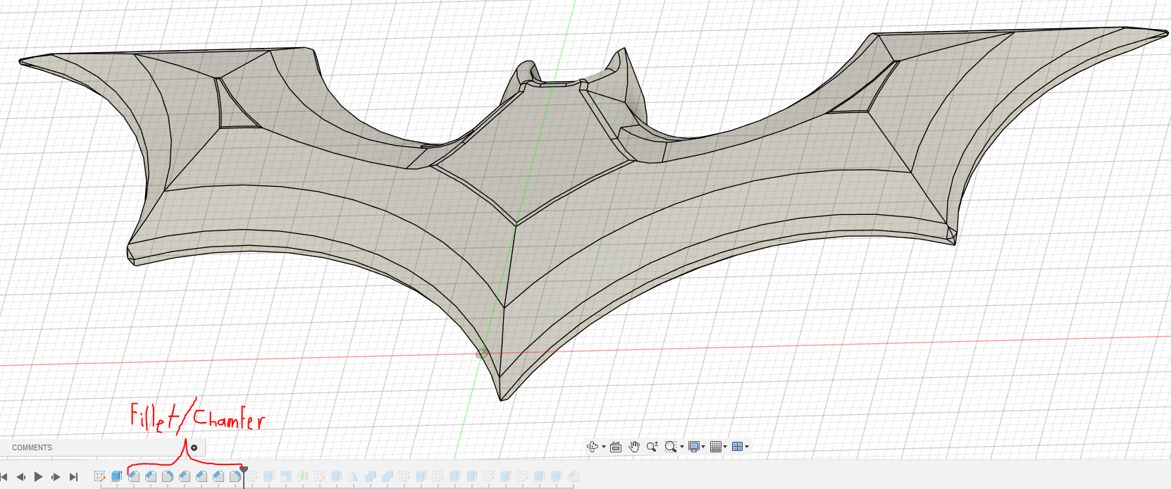
Task: Click the Viewports layout icon
Action: (x=737, y=446)
